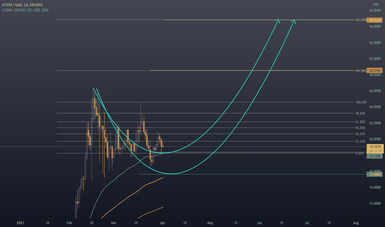Select the 15.6065 teal price tag
385x227 pixels.
pos(374,175)
